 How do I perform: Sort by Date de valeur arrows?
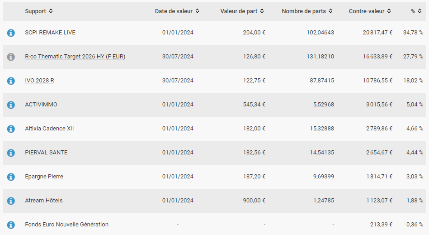(x=197, y=11)
